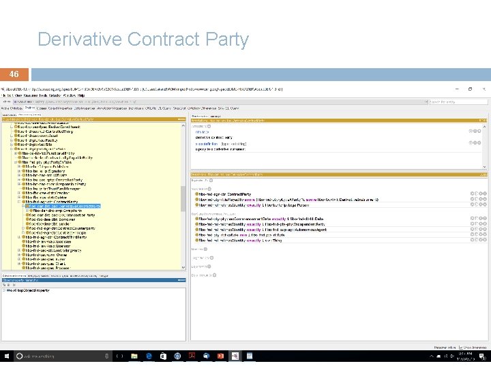Expand the Owner tree node
Viewport: 491px width, 368px height.
[19, 255]
